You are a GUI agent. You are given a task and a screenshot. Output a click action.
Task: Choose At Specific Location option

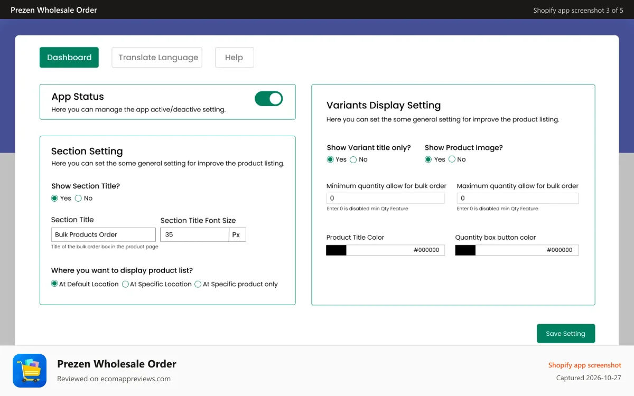click(125, 284)
